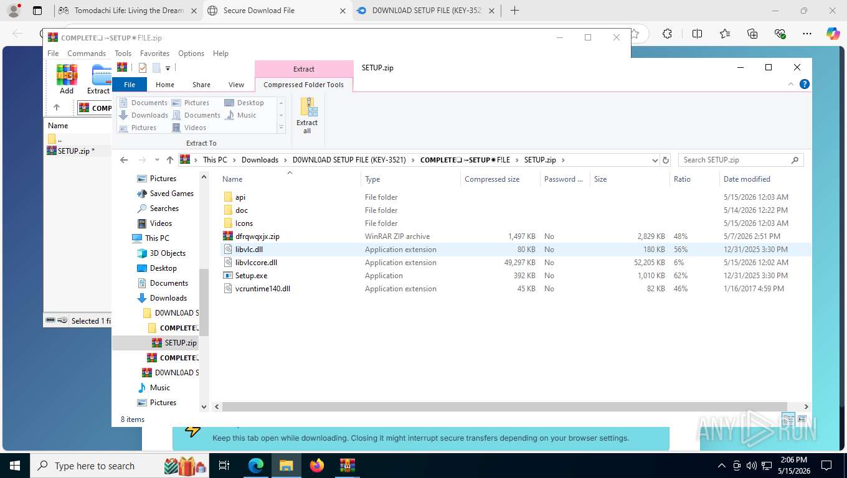This screenshot has width=847, height=478.
Task: Open Edge Extensions puzzle icon
Action: pos(667,34)
